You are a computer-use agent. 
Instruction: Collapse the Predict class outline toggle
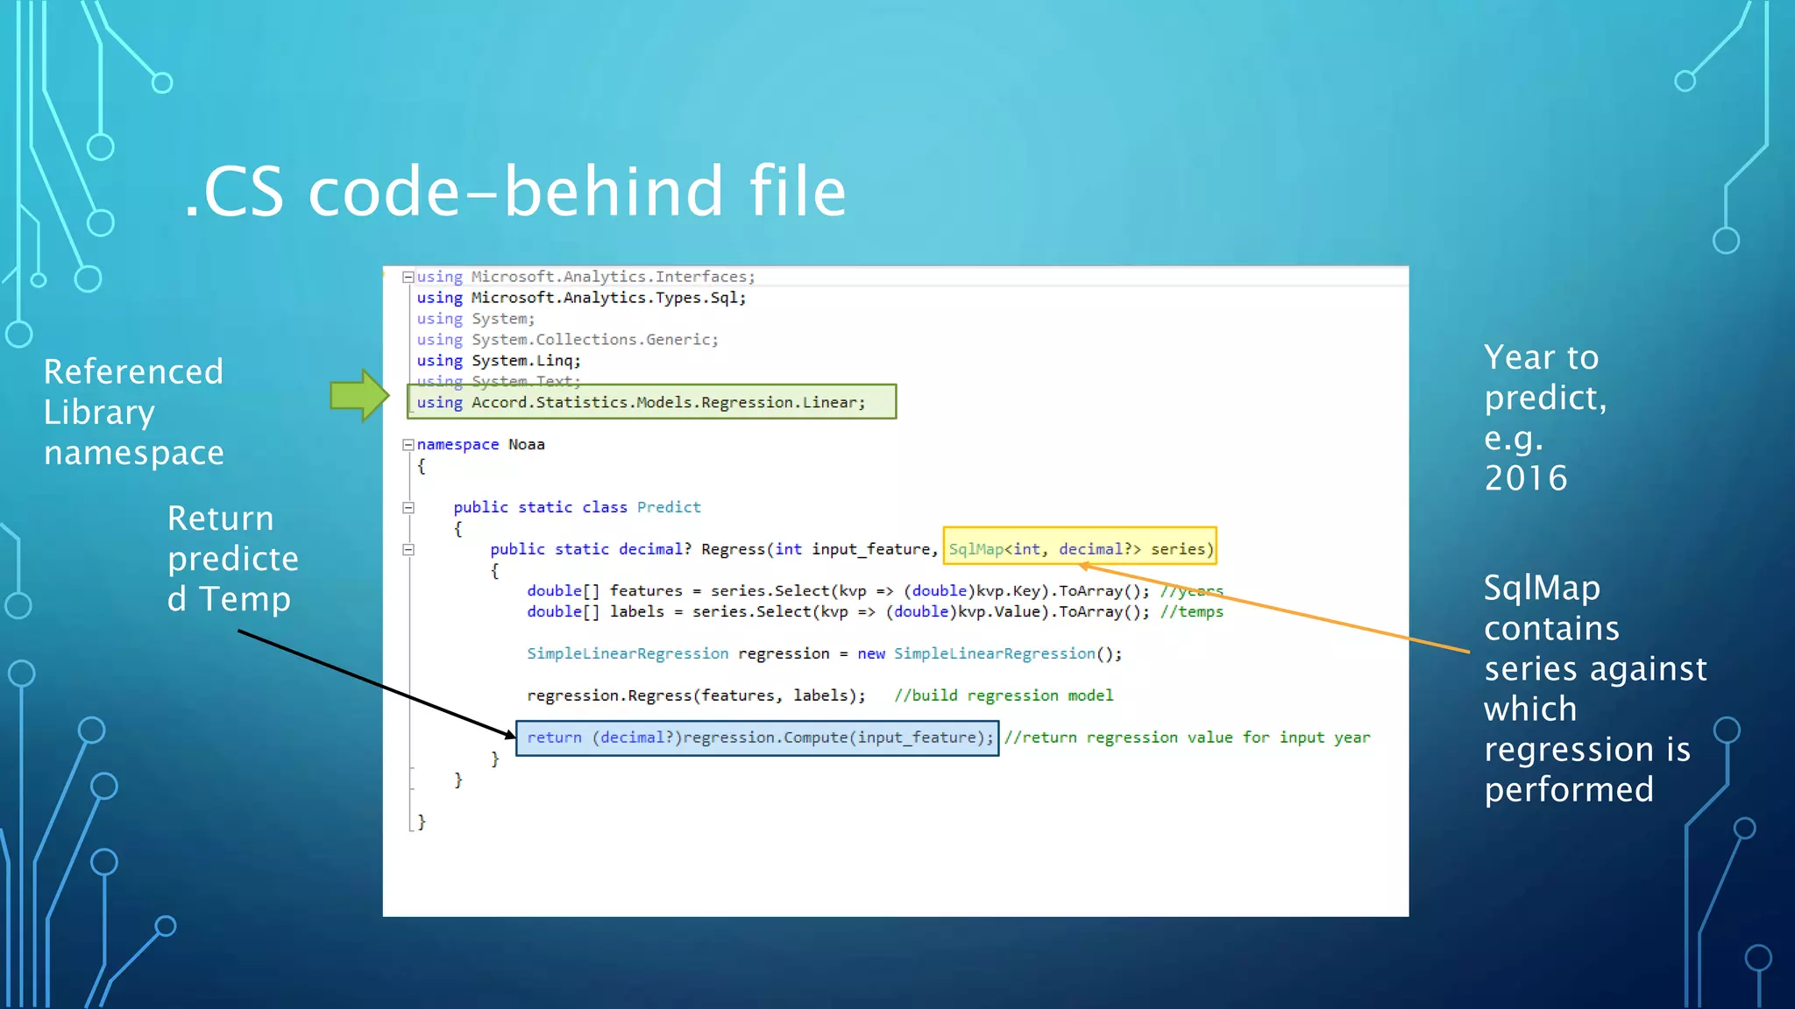pyautogui.click(x=408, y=508)
